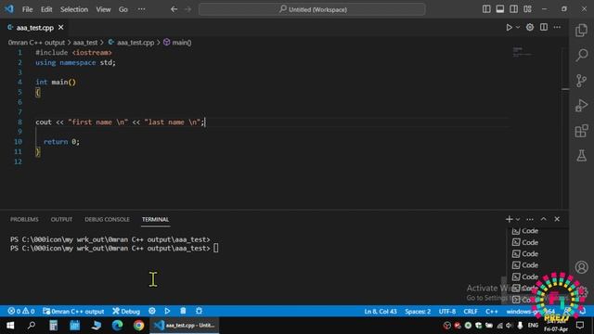
Task: Close the aaa_test.cpp editor tab
Action: point(60,27)
